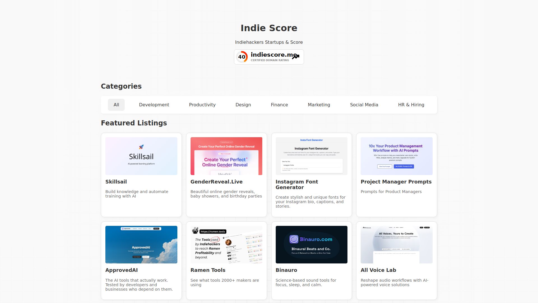Click the domain rating 40 score circle
The image size is (538, 303).
click(242, 57)
